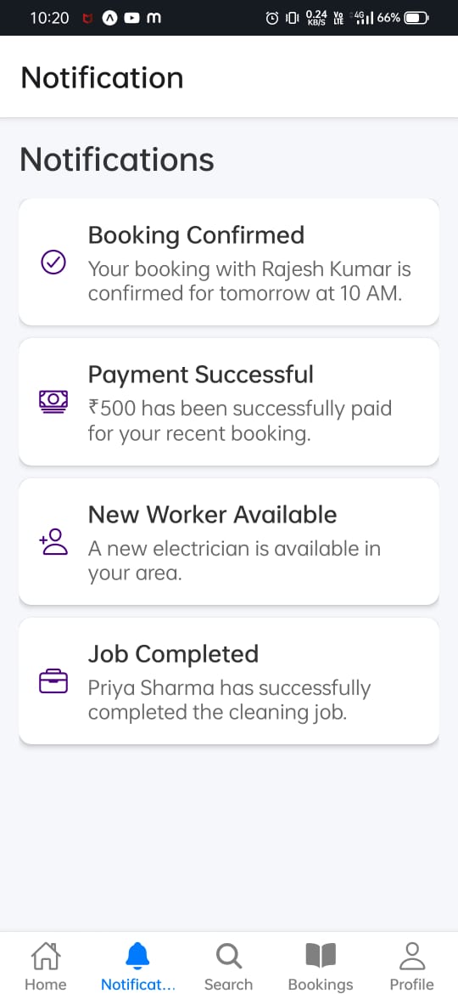Screen dimensions: 458x994
Task: Tap the Job Completed briefcase icon
Action: [x=53, y=681]
